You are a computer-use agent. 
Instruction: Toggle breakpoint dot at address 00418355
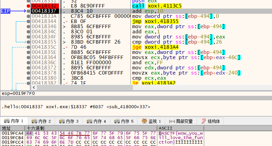pos(28,42)
